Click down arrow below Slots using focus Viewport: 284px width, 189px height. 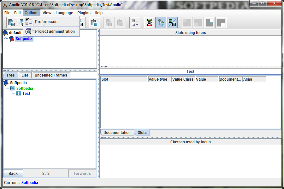tap(106, 67)
